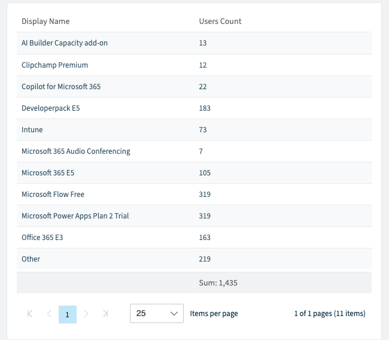Click users count 7 for Audio Conferencing
389x340 pixels.
tap(201, 151)
